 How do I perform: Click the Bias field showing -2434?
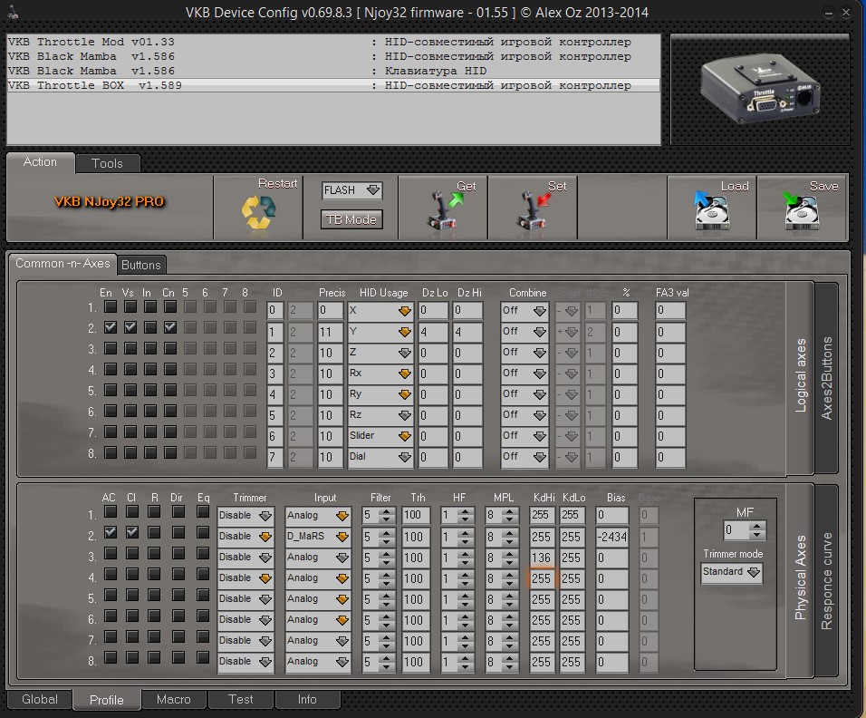point(612,537)
